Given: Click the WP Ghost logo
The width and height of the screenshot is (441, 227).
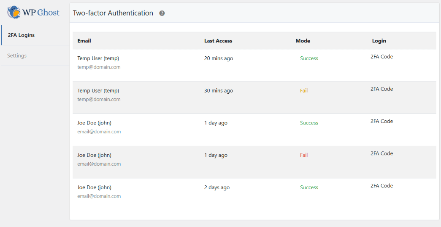Looking at the screenshot, I should [x=33, y=12].
